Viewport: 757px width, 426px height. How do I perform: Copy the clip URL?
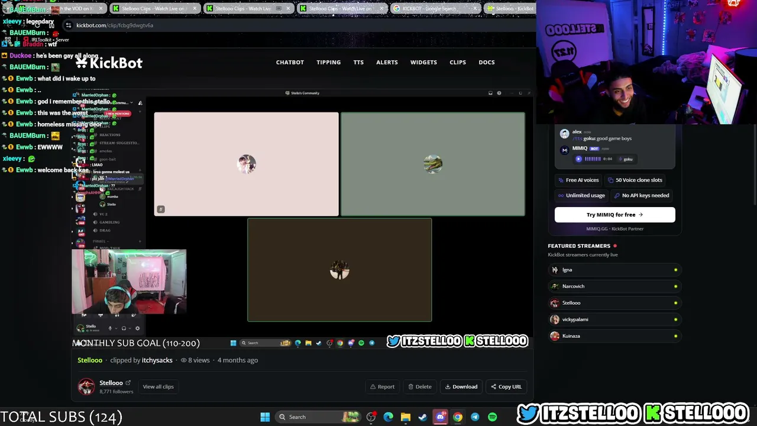[506, 387]
